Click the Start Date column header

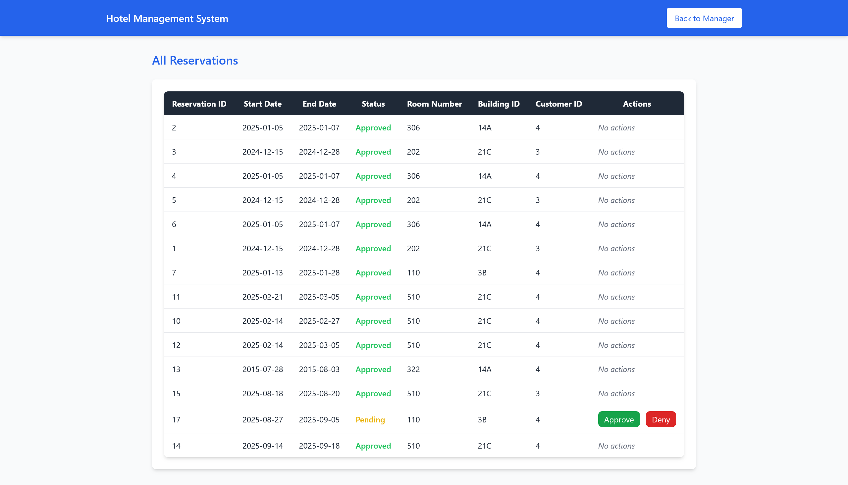(262, 104)
